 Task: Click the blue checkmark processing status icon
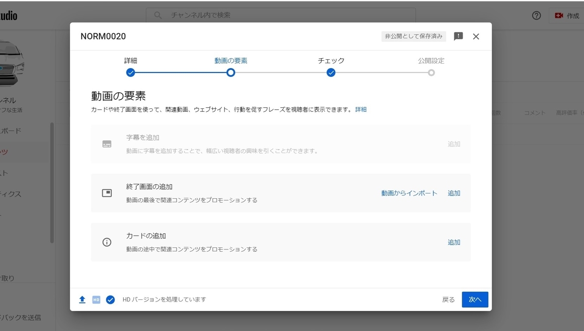click(109, 299)
